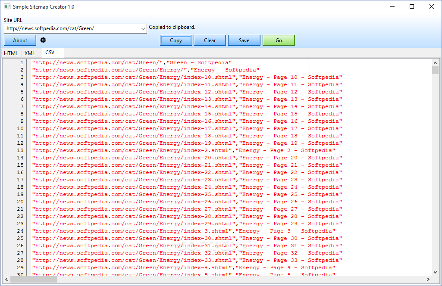Image resolution: width=442 pixels, height=286 pixels.
Task: Click the "Energy - Page 14" row
Action: coord(187,106)
